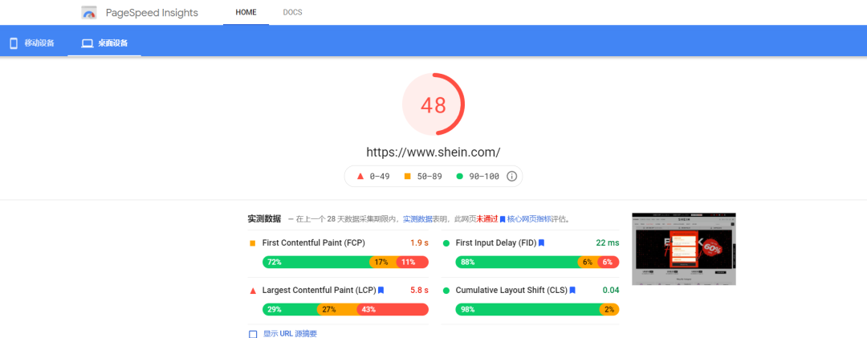Select the 桌面设备 desktop tab
This screenshot has height=338, width=867.
(104, 43)
